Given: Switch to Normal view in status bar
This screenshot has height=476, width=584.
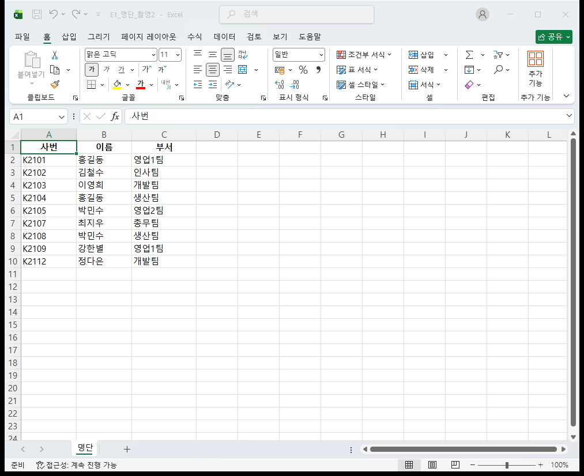Looking at the screenshot, I should (409, 465).
